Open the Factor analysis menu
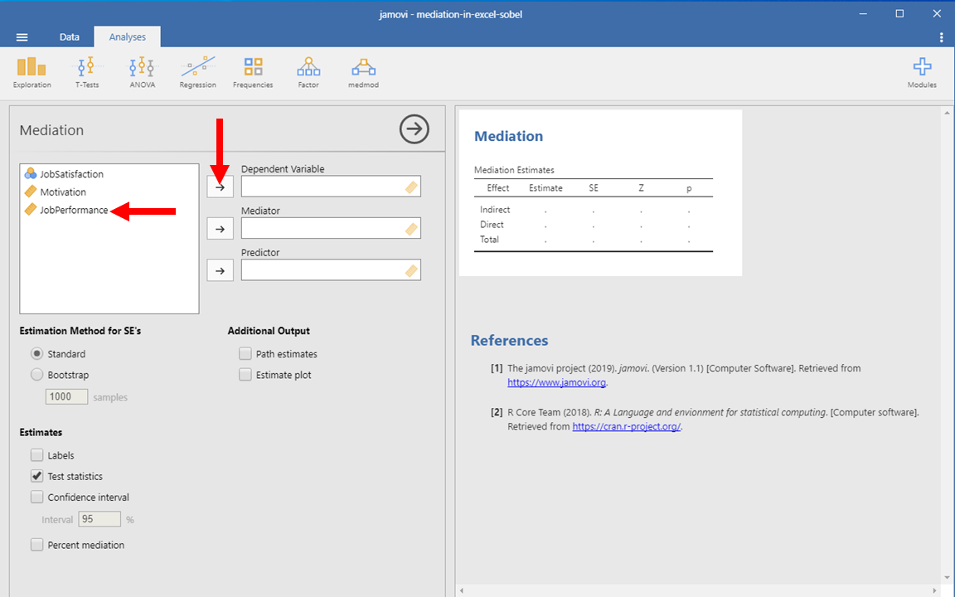Image resolution: width=955 pixels, height=597 pixels. tap(308, 72)
